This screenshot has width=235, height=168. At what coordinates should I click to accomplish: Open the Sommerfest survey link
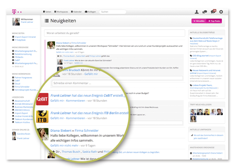[x=208, y=137]
